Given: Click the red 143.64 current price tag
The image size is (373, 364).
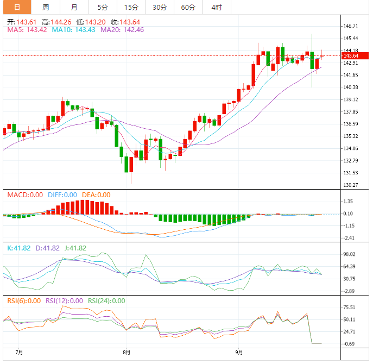Looking at the screenshot, I should 355,56.
